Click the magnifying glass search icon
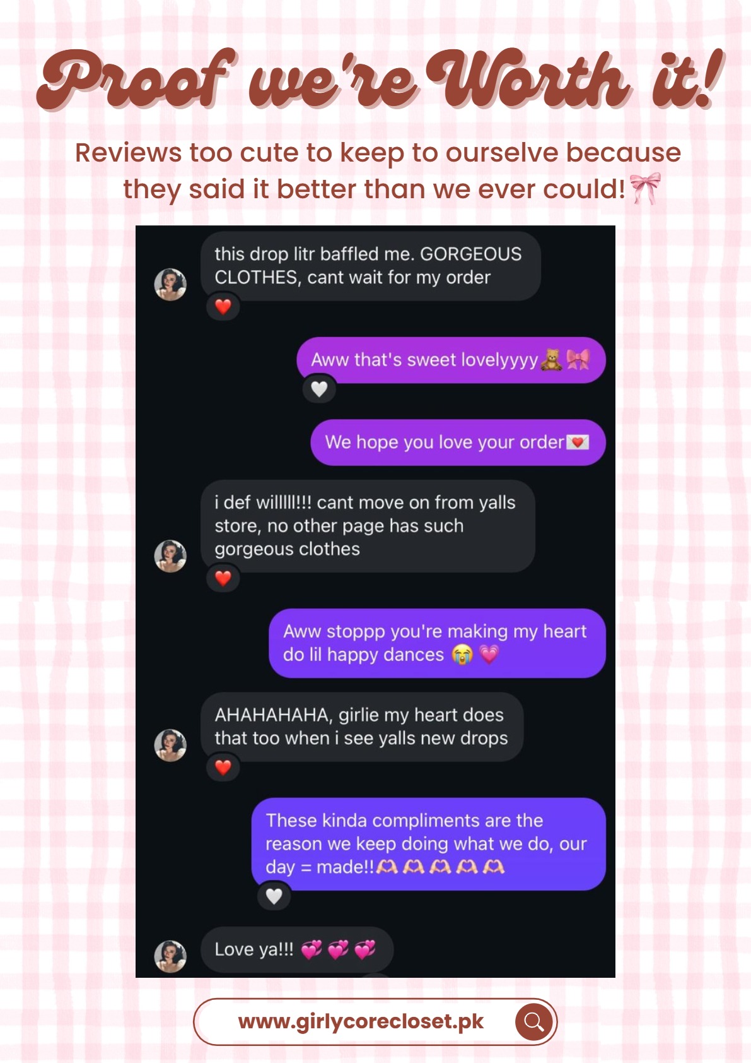Viewport: 751px width, 1063px height. point(534,1021)
